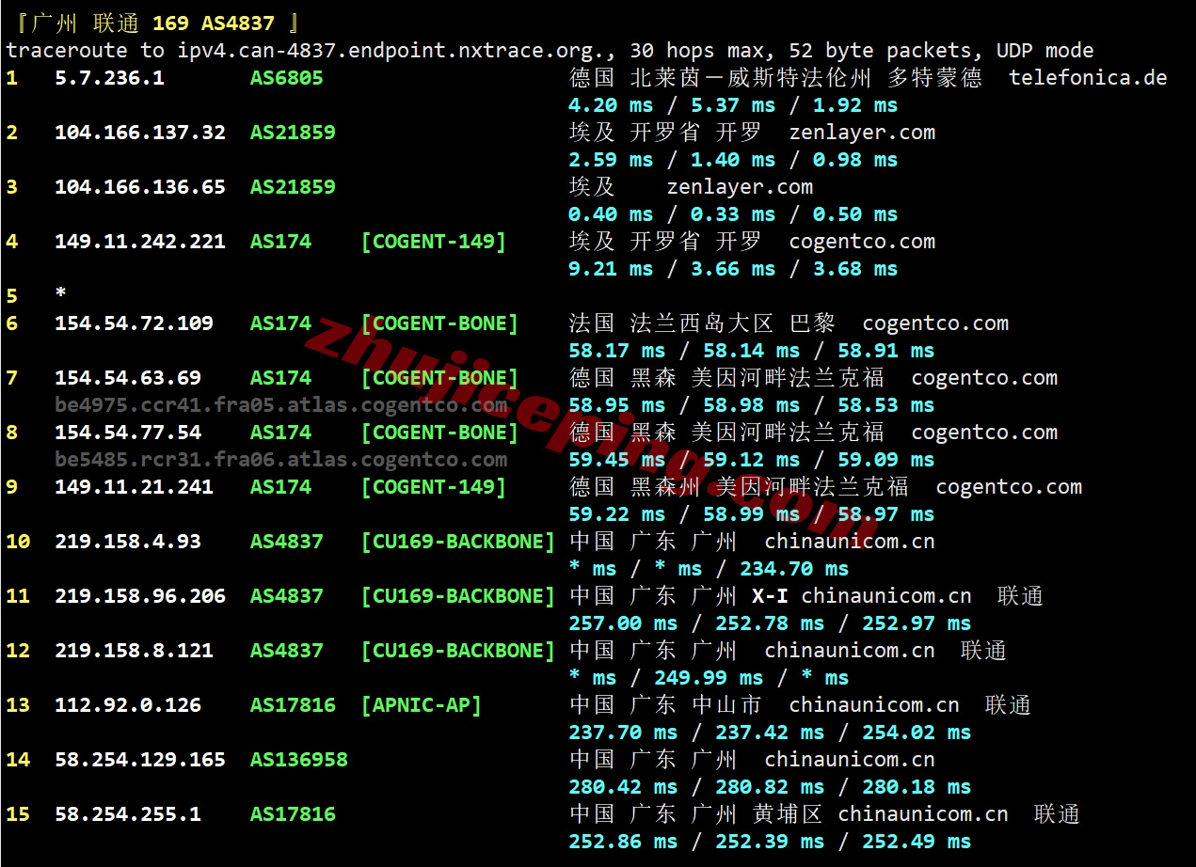Click the IP address 5.7.236.1
Viewport: 1196px width, 867px height.
click(109, 78)
